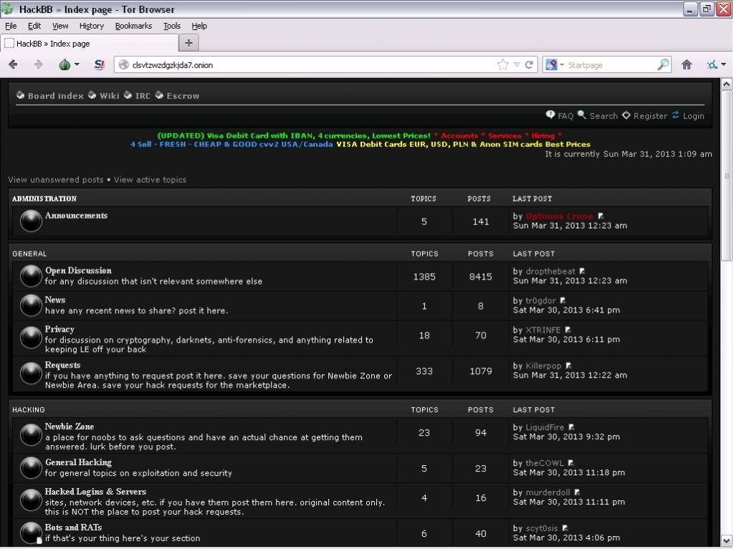Click the scrollbar up arrow
734x549 pixels.
(x=727, y=85)
